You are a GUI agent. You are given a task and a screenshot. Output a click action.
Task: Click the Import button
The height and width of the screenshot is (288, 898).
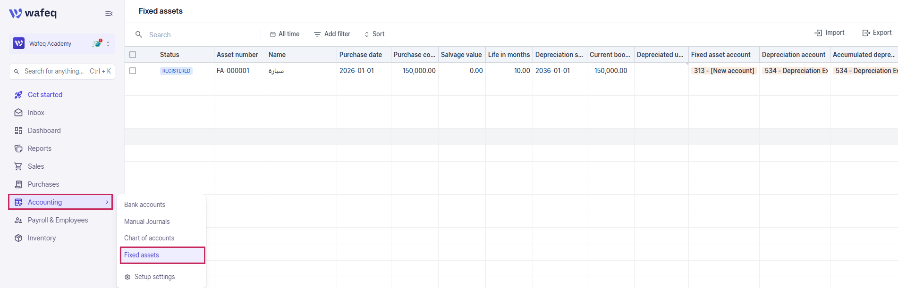pos(830,33)
